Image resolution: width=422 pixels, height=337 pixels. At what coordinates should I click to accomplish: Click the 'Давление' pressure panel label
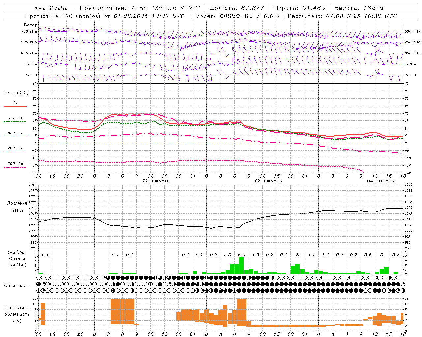(x=17, y=203)
